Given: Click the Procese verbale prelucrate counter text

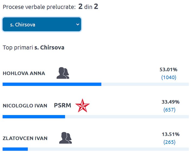Looking at the screenshot, I should [50, 7].
